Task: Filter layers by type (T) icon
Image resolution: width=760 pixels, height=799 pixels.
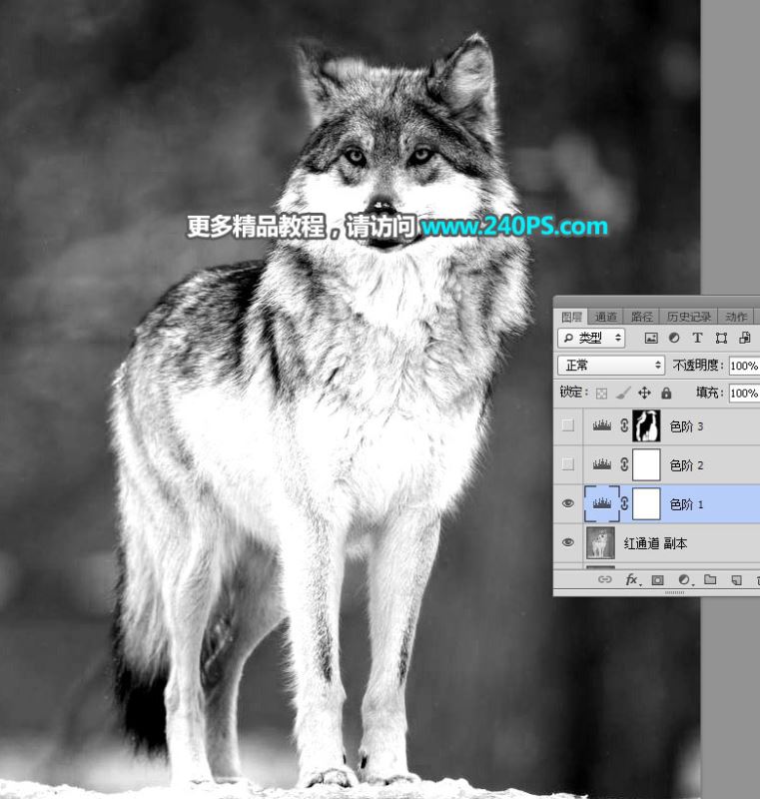Action: [x=697, y=338]
